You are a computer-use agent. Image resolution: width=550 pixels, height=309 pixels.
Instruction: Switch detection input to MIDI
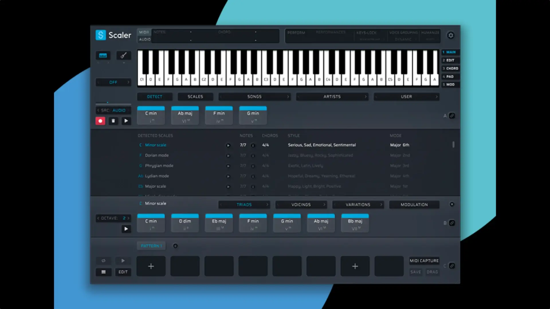[x=144, y=32]
